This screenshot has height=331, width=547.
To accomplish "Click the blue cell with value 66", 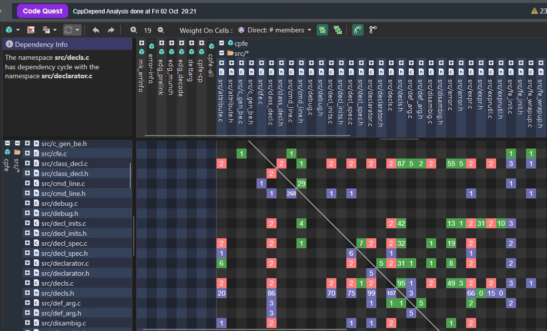I will (x=471, y=294).
